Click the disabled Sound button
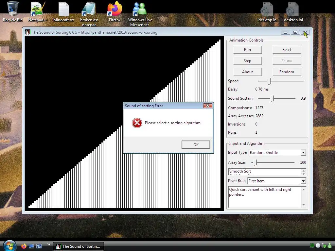335x251 pixels. tap(287, 60)
